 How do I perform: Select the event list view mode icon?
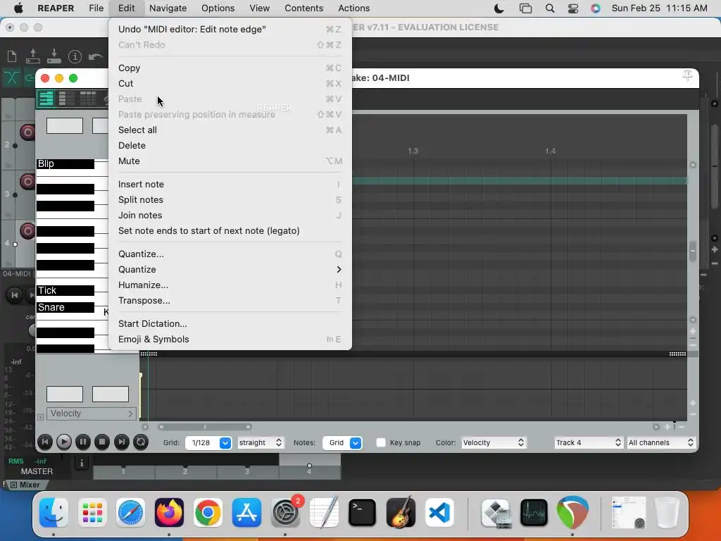pos(88,99)
